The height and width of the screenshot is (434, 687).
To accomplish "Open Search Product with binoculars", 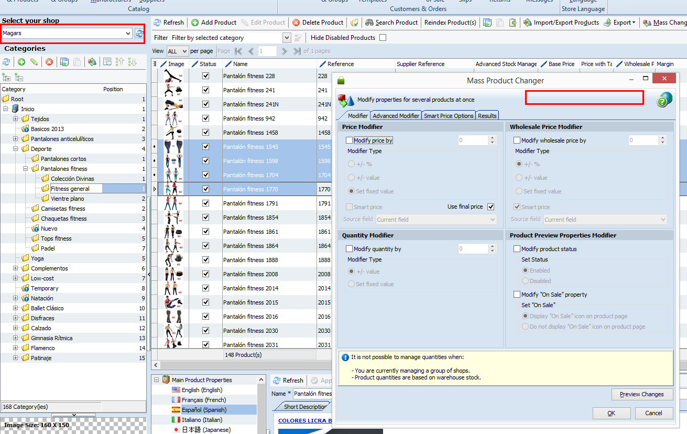I will point(391,23).
